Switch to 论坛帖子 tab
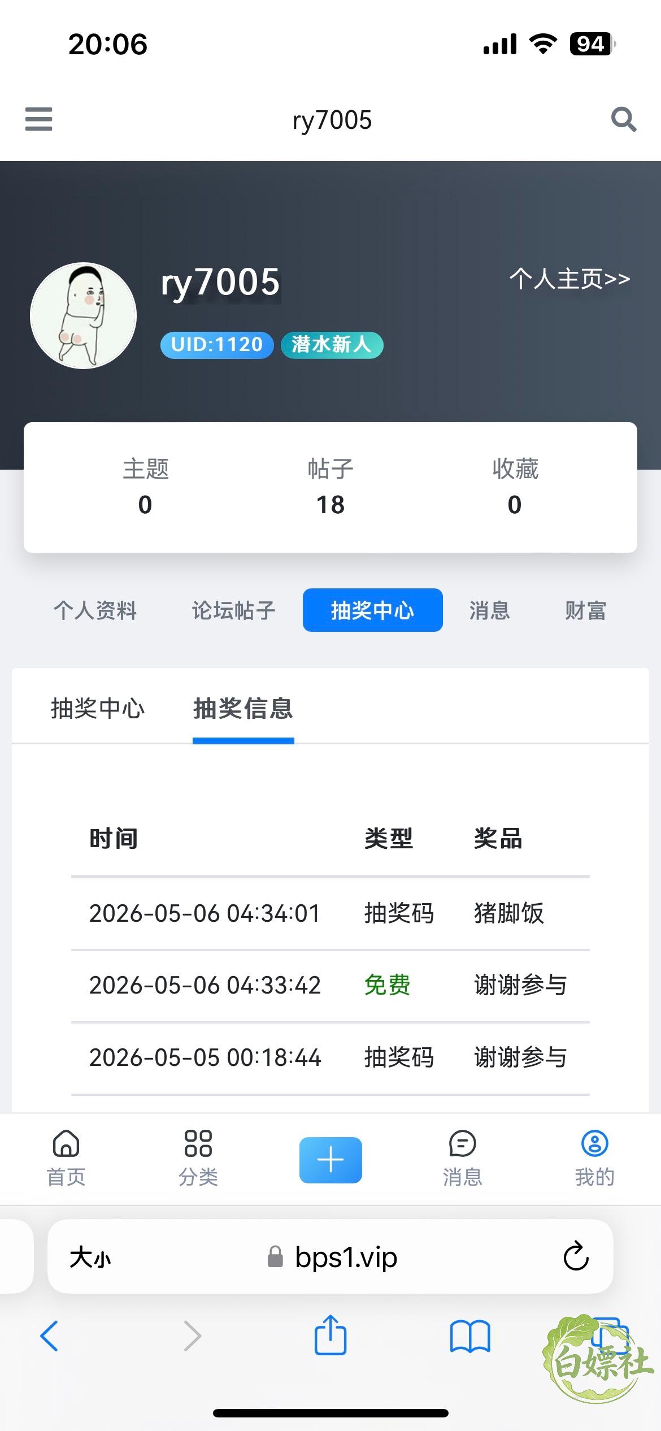 pos(233,610)
